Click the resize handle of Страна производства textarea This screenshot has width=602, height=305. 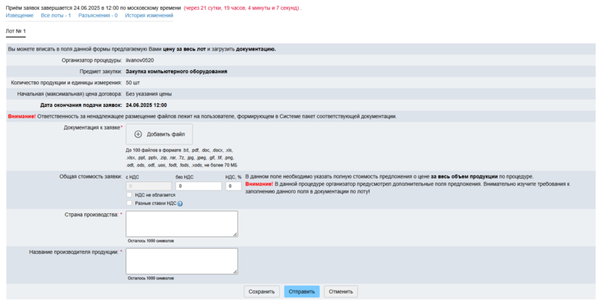pyautogui.click(x=235, y=234)
